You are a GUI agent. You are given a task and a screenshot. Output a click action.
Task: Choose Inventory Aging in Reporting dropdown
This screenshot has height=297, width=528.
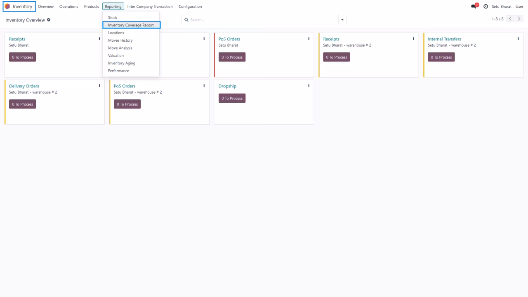coord(121,63)
